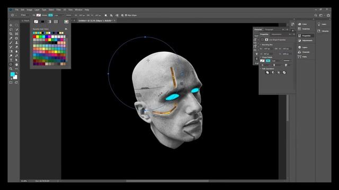Select the Zoom tool
Viewport: 339px width, 190px height.
(x=11, y=69)
